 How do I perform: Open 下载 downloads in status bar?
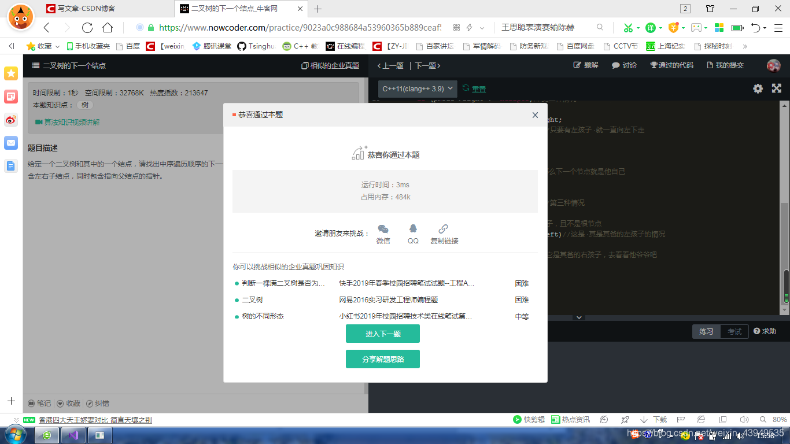(654, 420)
